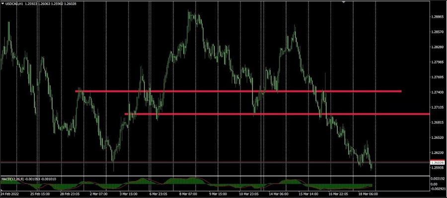Select the upper red line near 1.27400
Viewport: 447px width, 198px height.
[238, 91]
